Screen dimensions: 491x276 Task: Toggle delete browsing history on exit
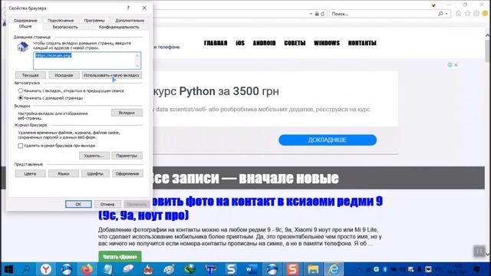coord(21,146)
